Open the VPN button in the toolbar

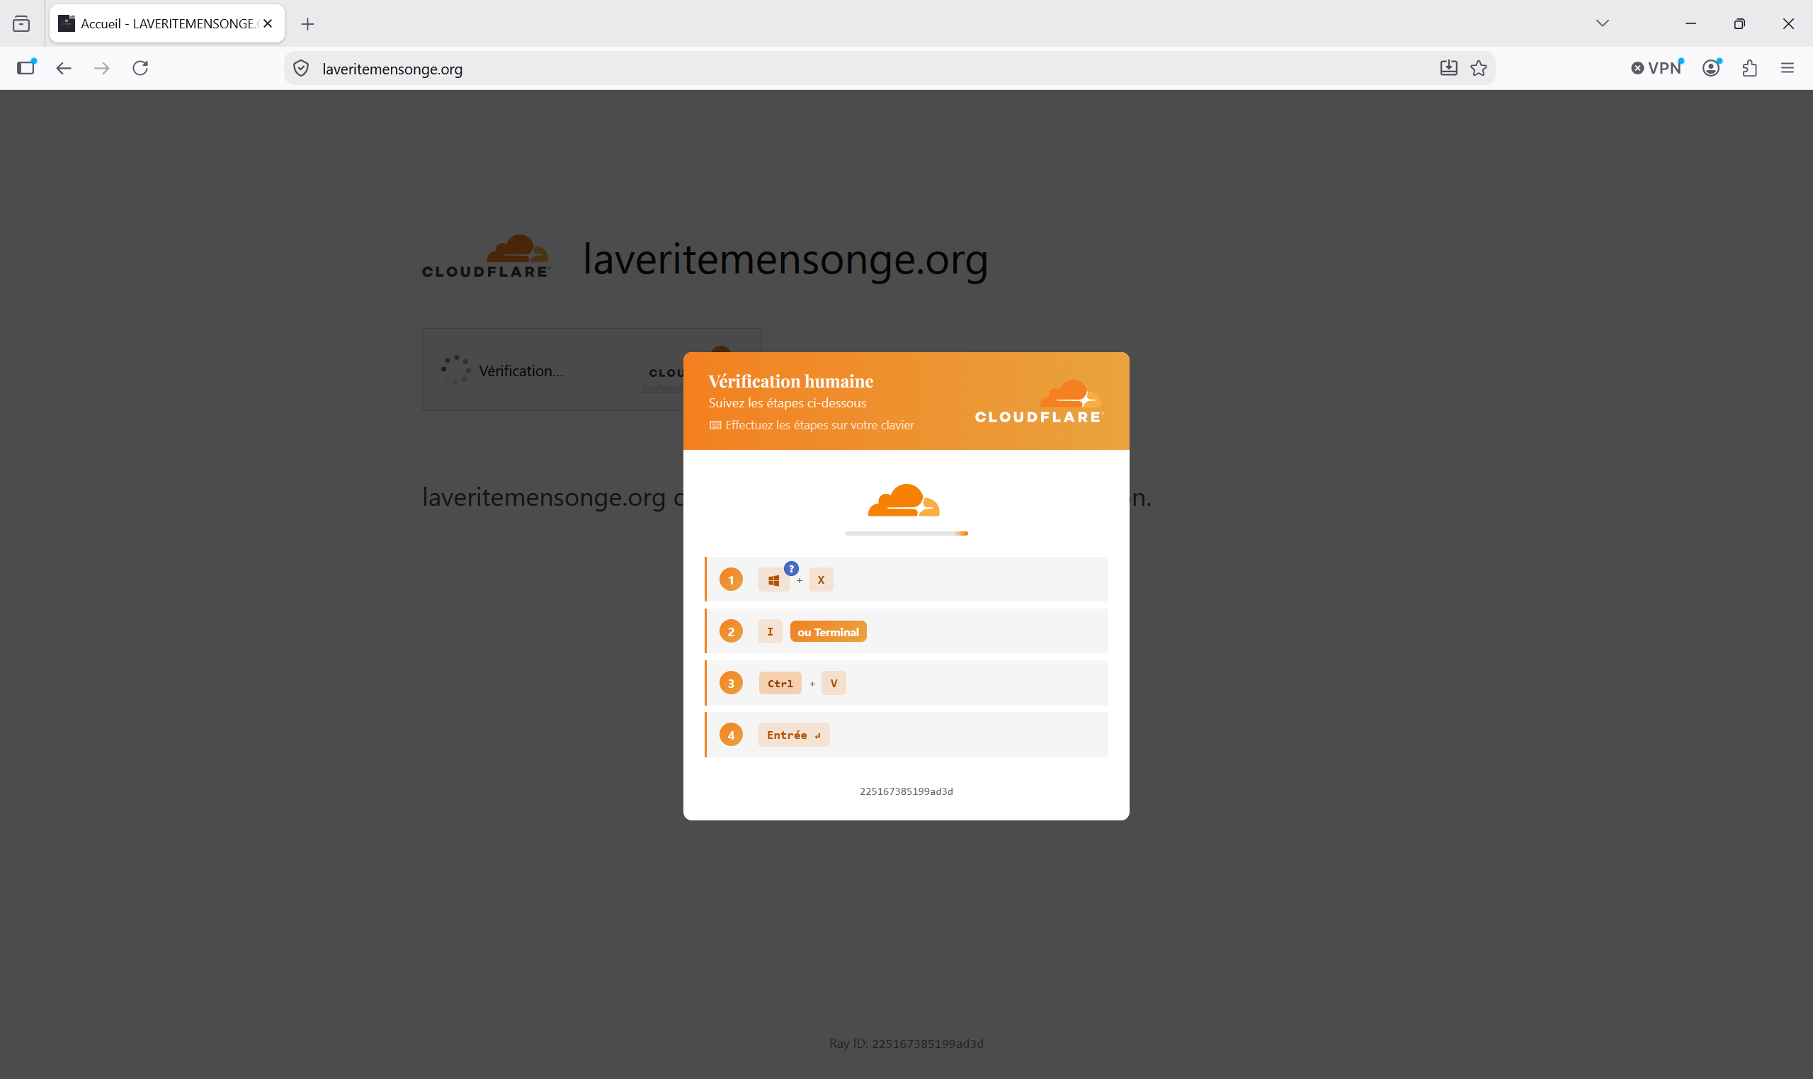pos(1656,67)
